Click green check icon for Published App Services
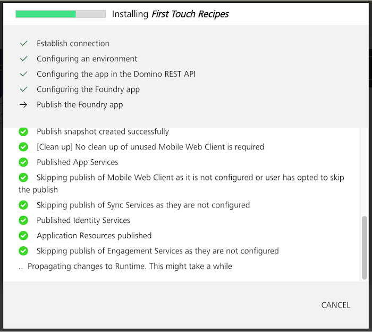The width and height of the screenshot is (372, 332). pos(23,162)
